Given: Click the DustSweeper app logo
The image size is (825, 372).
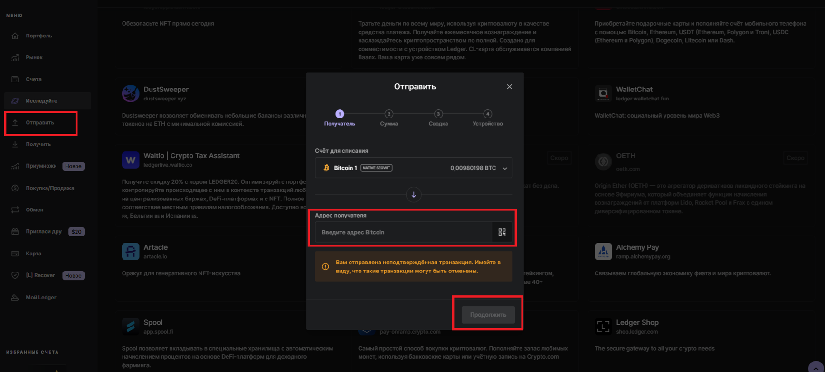Looking at the screenshot, I should (x=131, y=93).
